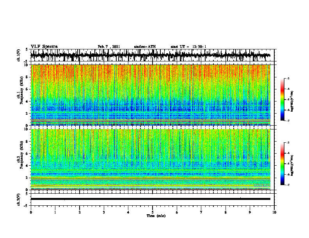Click the log PSD label beside ch.2 color bar

(292, 165)
